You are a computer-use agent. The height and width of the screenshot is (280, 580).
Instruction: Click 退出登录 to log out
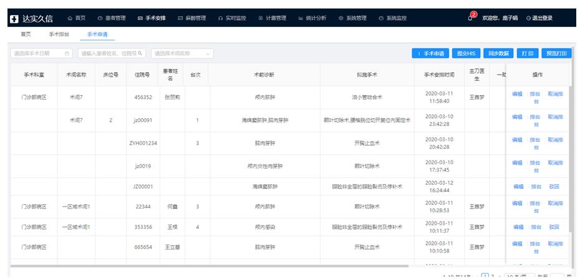(x=539, y=19)
